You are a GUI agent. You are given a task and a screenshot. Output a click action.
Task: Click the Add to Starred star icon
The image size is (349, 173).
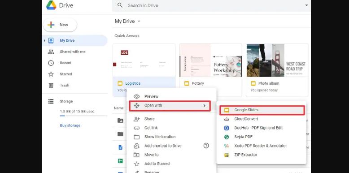[x=136, y=164]
